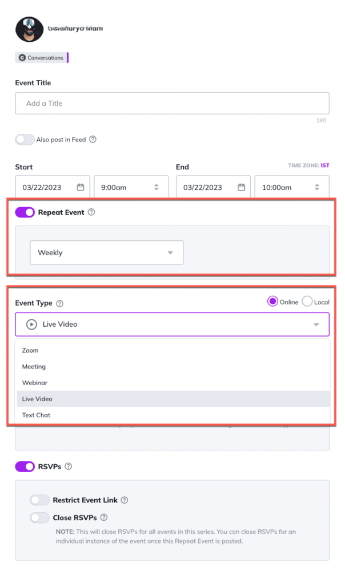Click the help icon beside RSVPs
This screenshot has height=586, width=345.
pyautogui.click(x=69, y=466)
